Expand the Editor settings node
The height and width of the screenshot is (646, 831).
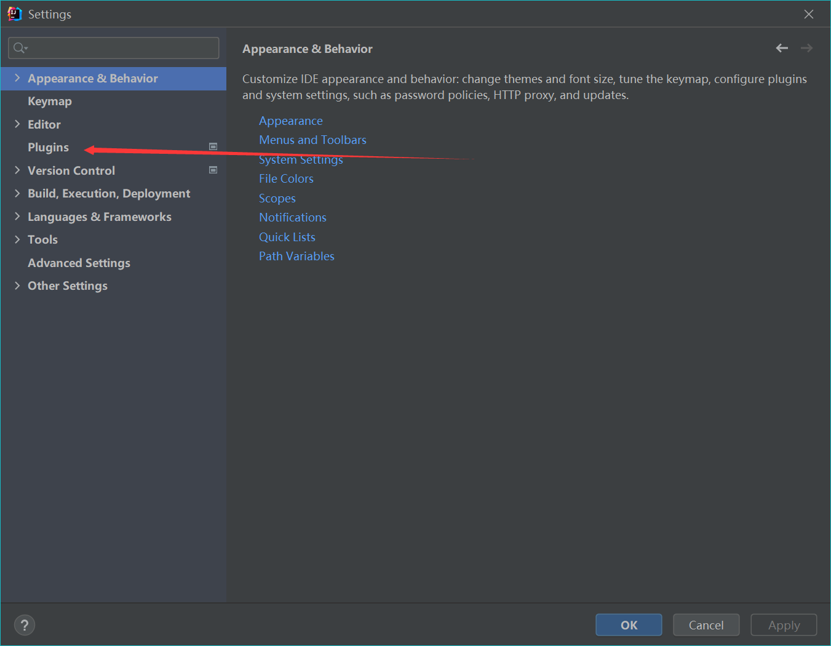17,124
